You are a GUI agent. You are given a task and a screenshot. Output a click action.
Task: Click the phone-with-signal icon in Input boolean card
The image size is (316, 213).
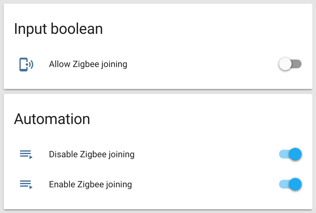[26, 64]
